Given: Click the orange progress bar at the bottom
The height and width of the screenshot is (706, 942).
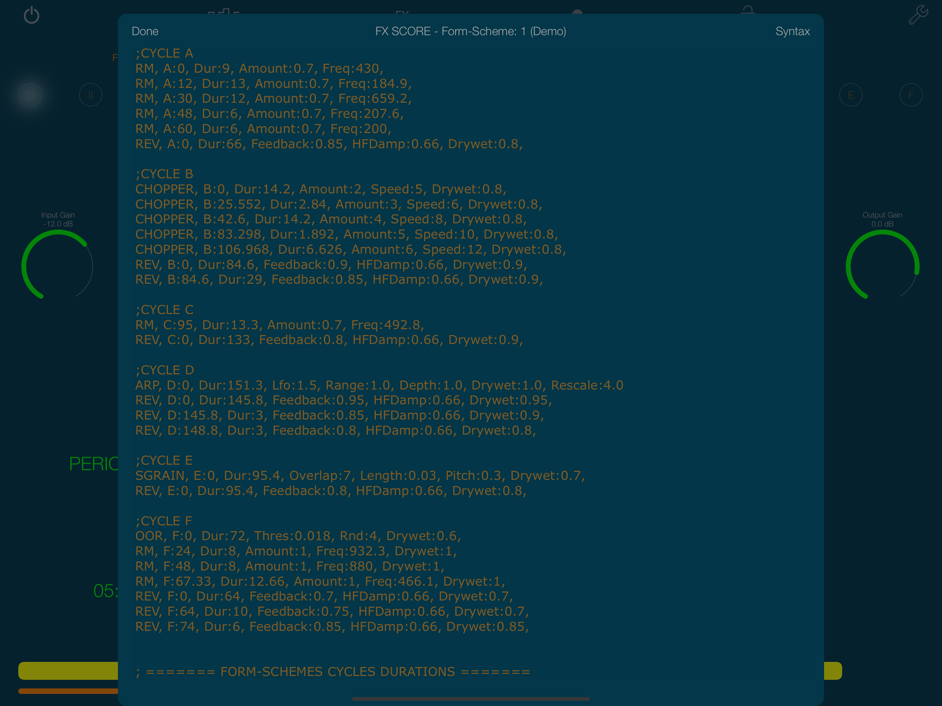Looking at the screenshot, I should [x=68, y=691].
